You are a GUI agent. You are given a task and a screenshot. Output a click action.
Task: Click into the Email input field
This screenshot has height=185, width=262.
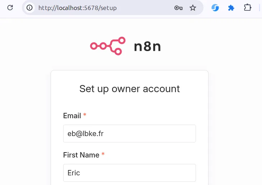pos(129,134)
